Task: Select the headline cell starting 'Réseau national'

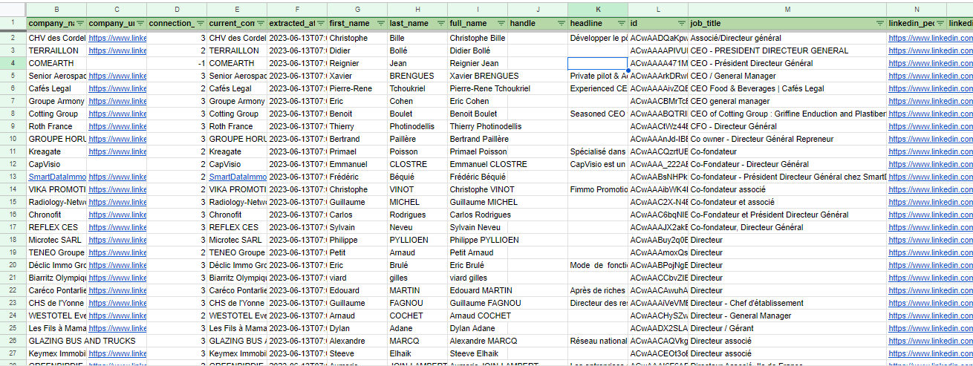Action: (x=598, y=341)
